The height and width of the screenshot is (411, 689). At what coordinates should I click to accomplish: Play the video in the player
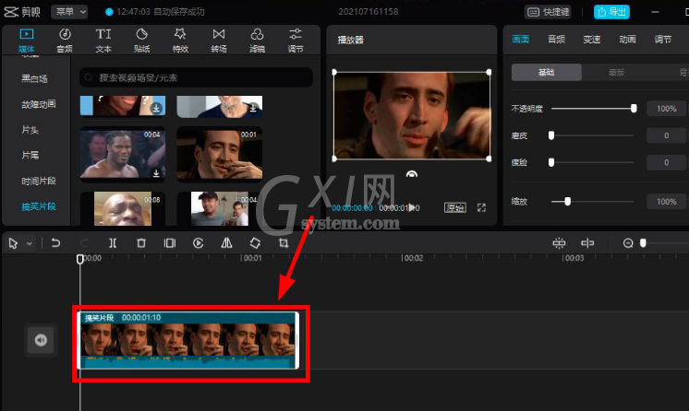(412, 207)
